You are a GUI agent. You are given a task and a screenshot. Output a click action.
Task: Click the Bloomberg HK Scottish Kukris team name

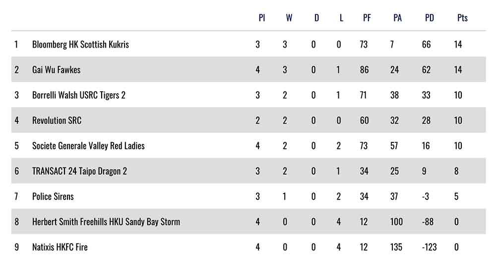click(80, 45)
